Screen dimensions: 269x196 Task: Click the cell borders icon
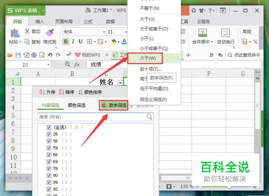[x=89, y=42]
